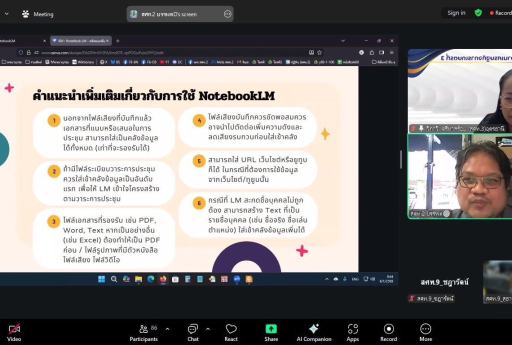The width and height of the screenshot is (512, 345).
Task: Open the shared screen options ellipsis
Action: pos(227,14)
